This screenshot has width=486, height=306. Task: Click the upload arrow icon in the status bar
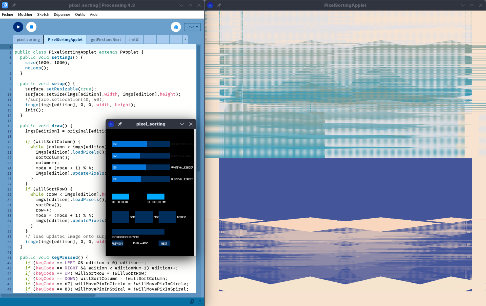200,301
